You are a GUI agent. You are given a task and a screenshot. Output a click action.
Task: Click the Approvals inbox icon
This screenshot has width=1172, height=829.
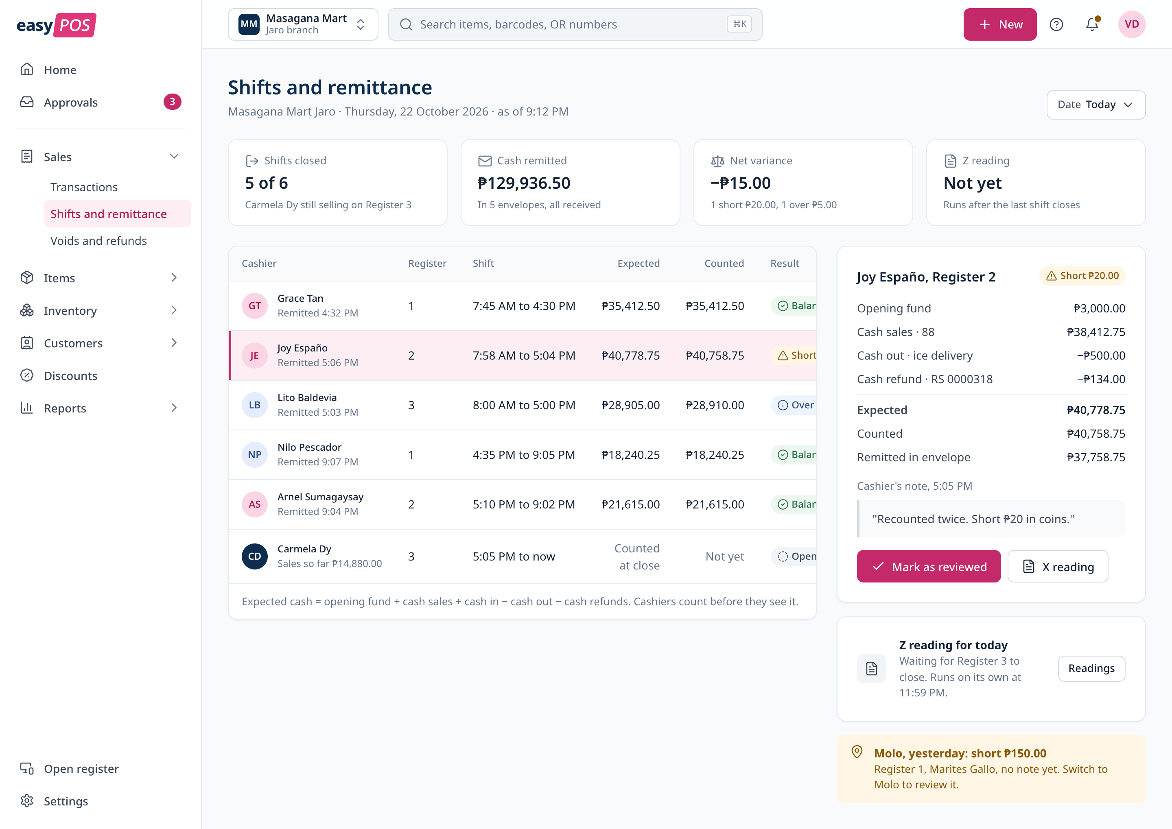click(27, 102)
